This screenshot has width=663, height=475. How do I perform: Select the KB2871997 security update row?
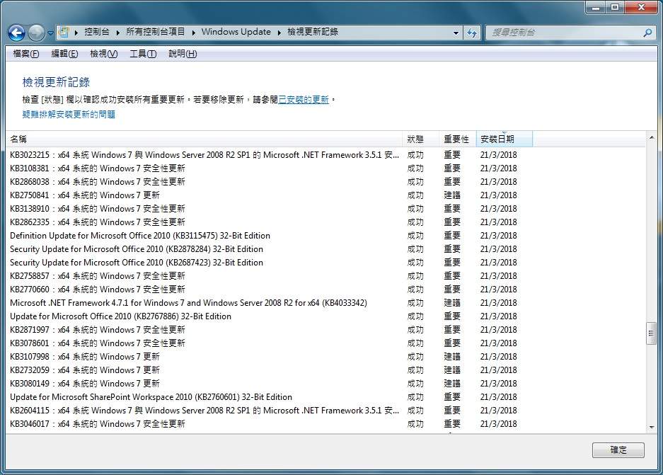325,330
